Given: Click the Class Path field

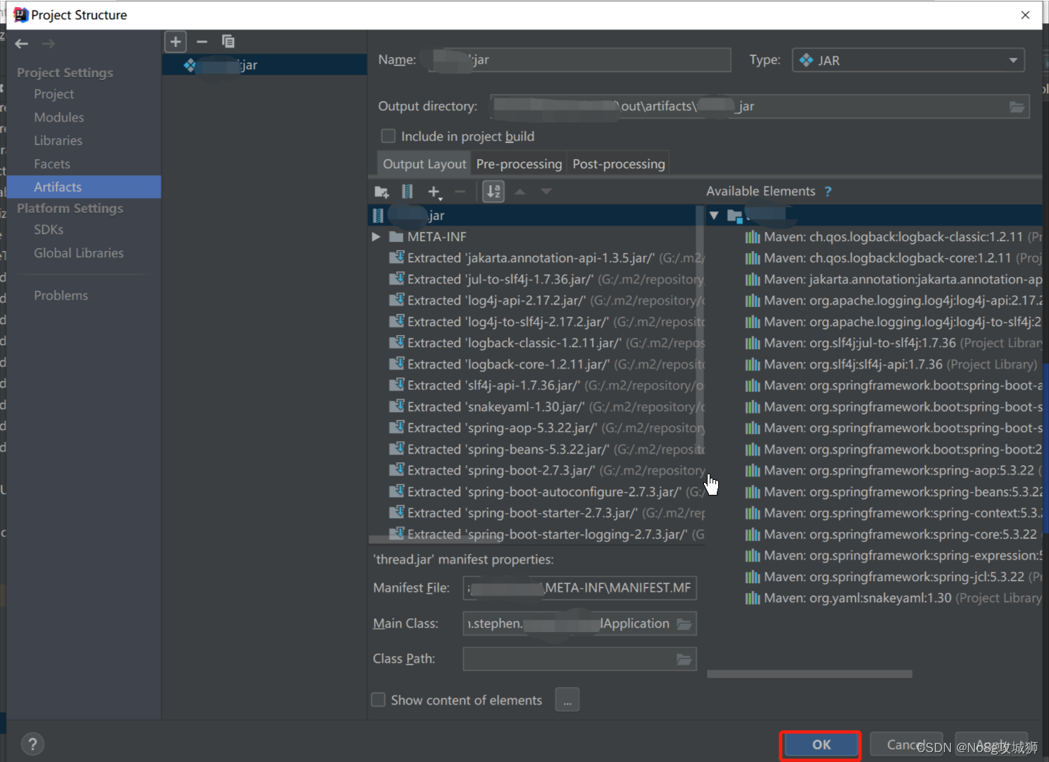Looking at the screenshot, I should 580,659.
